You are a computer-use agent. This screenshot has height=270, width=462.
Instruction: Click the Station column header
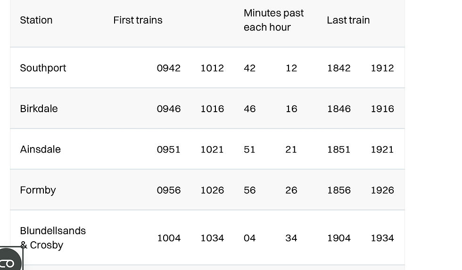tap(36, 20)
